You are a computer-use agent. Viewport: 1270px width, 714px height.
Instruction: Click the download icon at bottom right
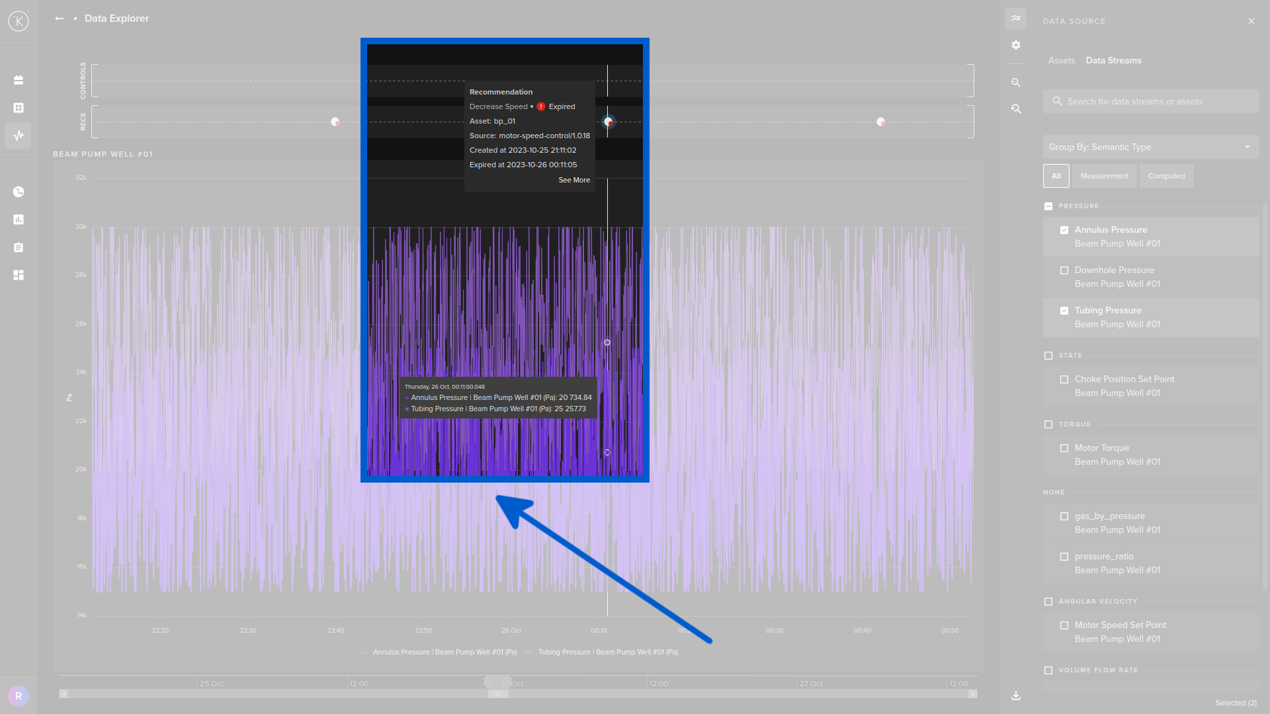[x=1016, y=695]
